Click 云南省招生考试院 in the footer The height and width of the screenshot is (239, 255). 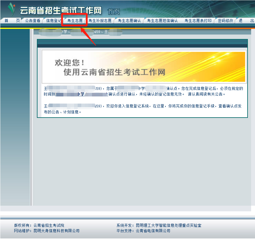pos(49,225)
